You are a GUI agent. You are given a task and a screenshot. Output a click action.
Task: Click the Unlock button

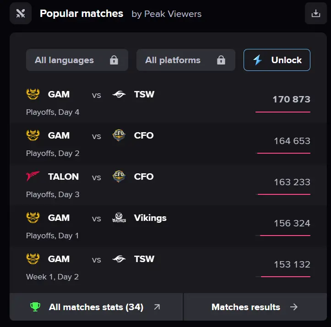tap(277, 60)
